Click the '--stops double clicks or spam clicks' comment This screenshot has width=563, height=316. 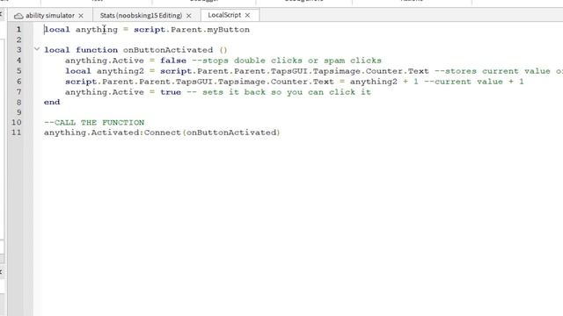click(x=287, y=61)
